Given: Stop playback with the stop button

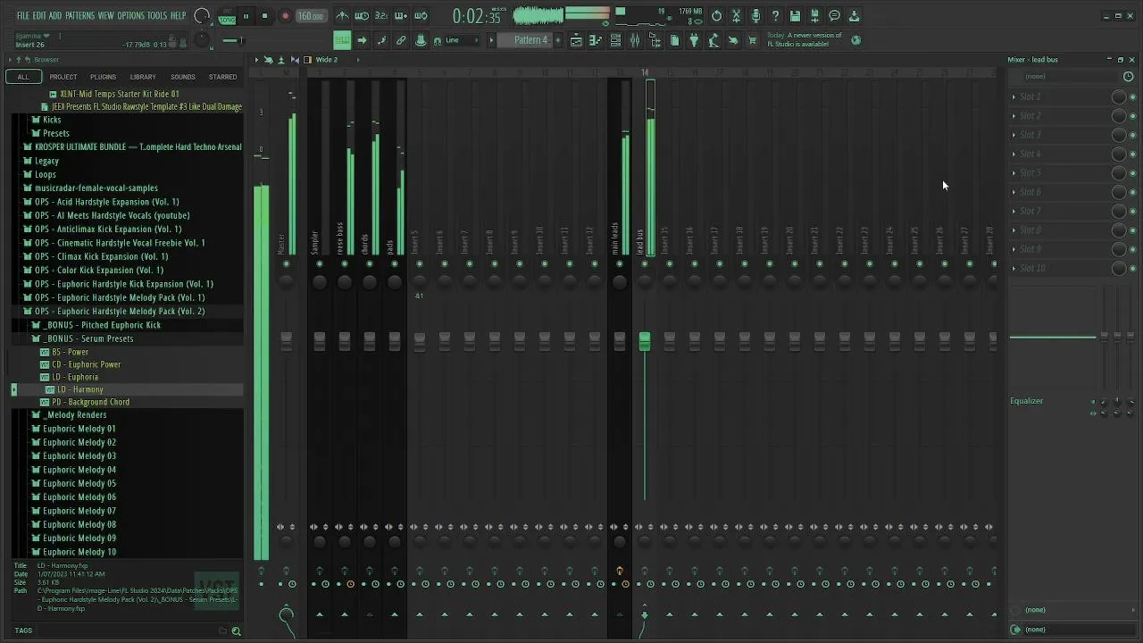Looking at the screenshot, I should (264, 16).
